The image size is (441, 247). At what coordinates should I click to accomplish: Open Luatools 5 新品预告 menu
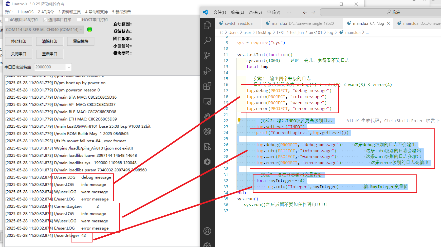tap(121, 12)
